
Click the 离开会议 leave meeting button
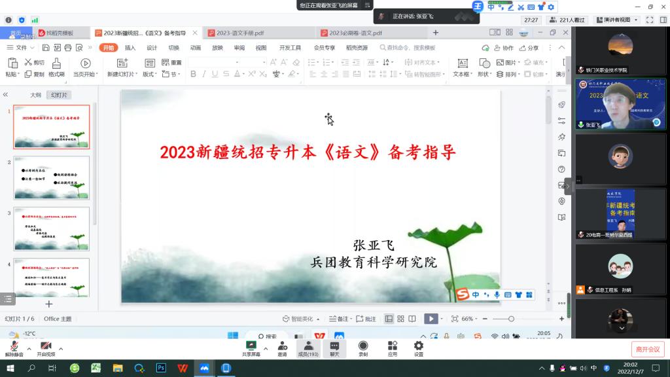647,349
